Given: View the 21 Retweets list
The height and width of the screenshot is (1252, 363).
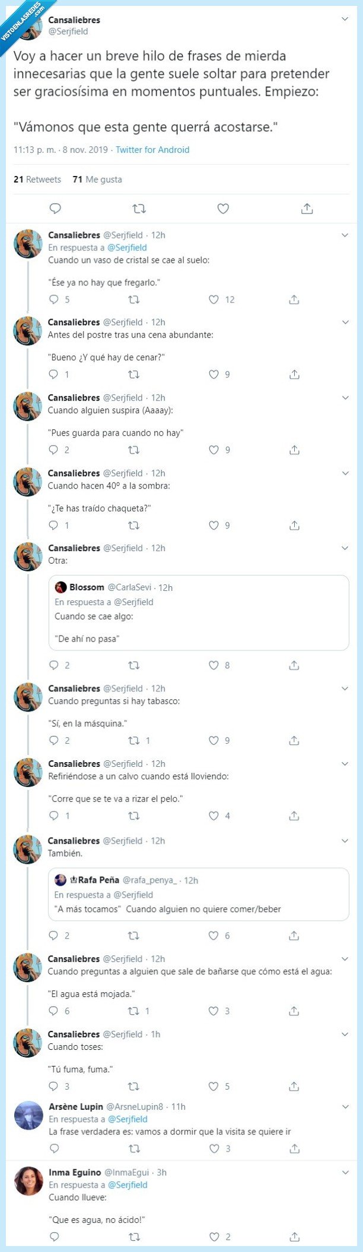Looking at the screenshot, I should (37, 179).
